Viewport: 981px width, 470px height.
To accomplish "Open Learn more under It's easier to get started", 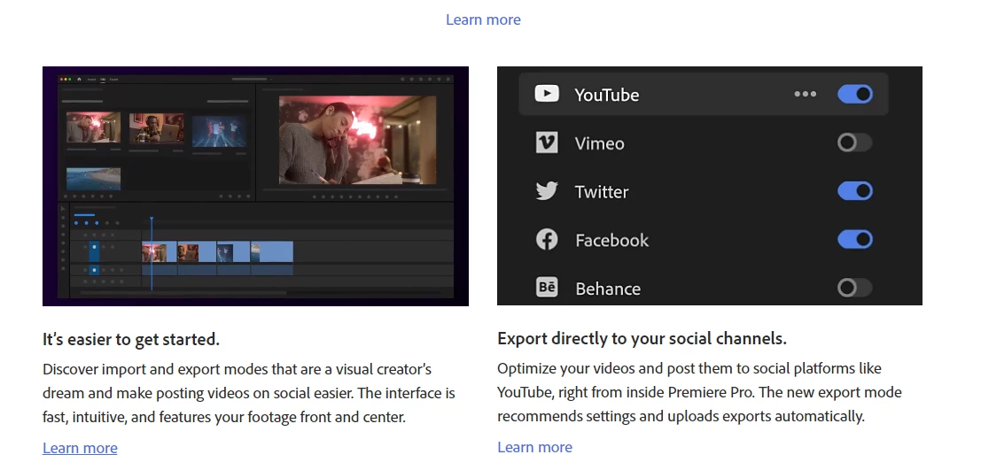I will 80,448.
